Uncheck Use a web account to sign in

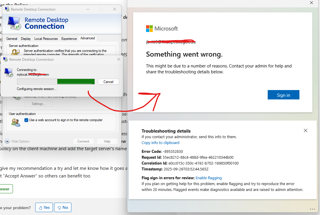point(26,120)
